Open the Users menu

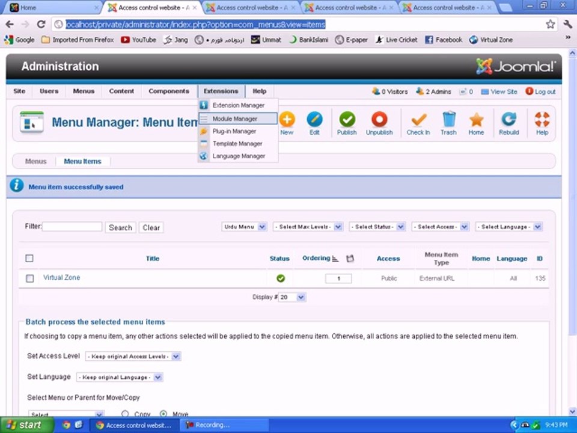tap(49, 91)
